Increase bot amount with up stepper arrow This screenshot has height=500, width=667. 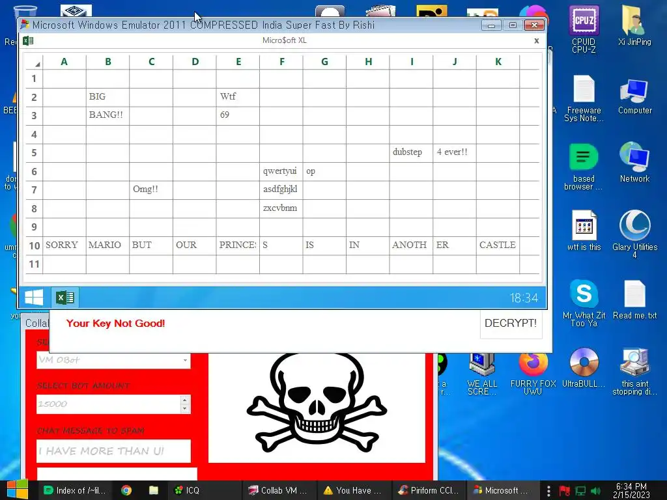184,400
